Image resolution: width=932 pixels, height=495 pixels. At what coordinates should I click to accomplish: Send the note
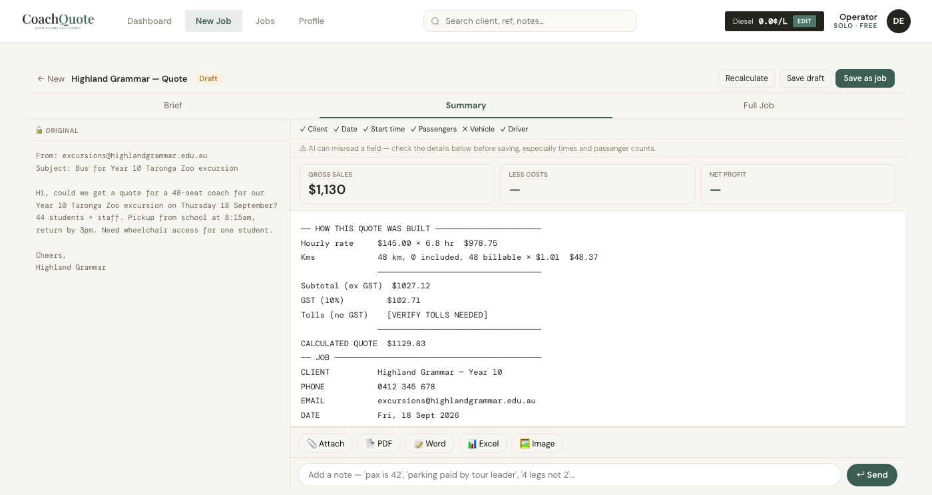click(872, 475)
